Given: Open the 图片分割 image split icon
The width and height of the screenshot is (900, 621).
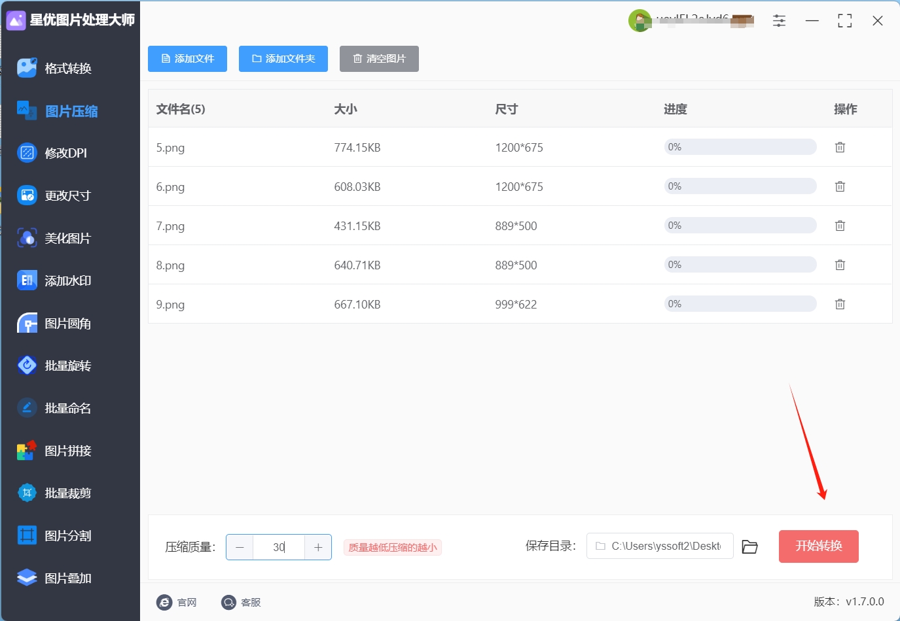Looking at the screenshot, I should (27, 535).
